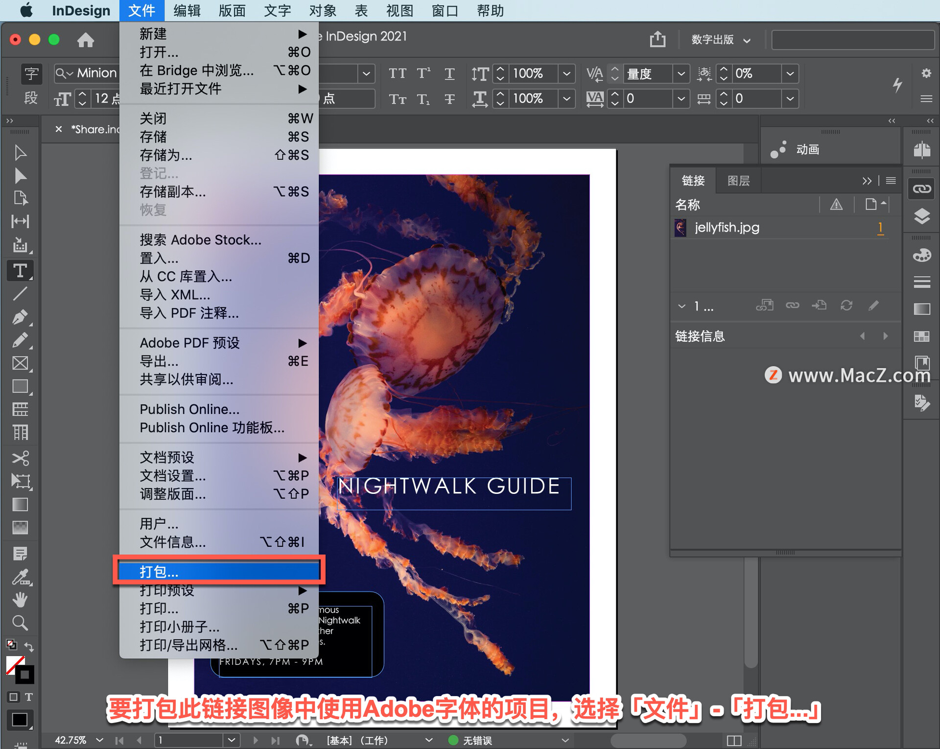Open the 量度 kerning dropdown

681,73
